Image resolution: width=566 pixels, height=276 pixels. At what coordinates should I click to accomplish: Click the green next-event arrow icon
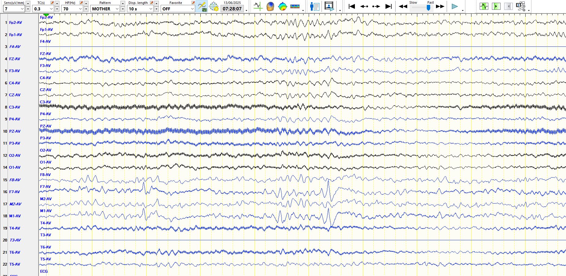[x=496, y=6]
